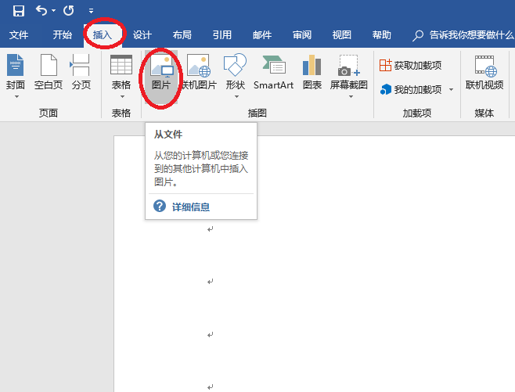
Task: Insert a SmartArt graphic
Action: (x=273, y=71)
